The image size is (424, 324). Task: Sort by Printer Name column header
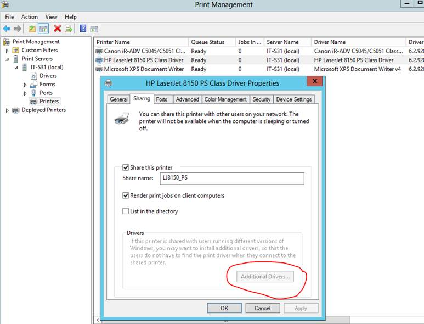(x=140, y=42)
